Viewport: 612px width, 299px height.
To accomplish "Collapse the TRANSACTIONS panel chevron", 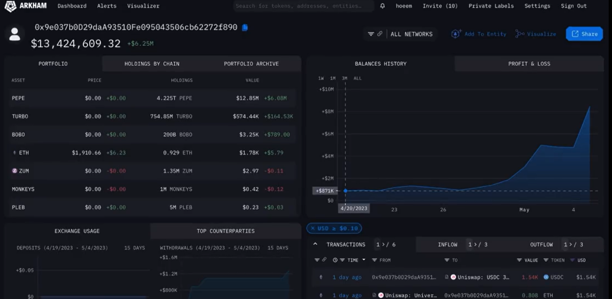I will coord(315,244).
